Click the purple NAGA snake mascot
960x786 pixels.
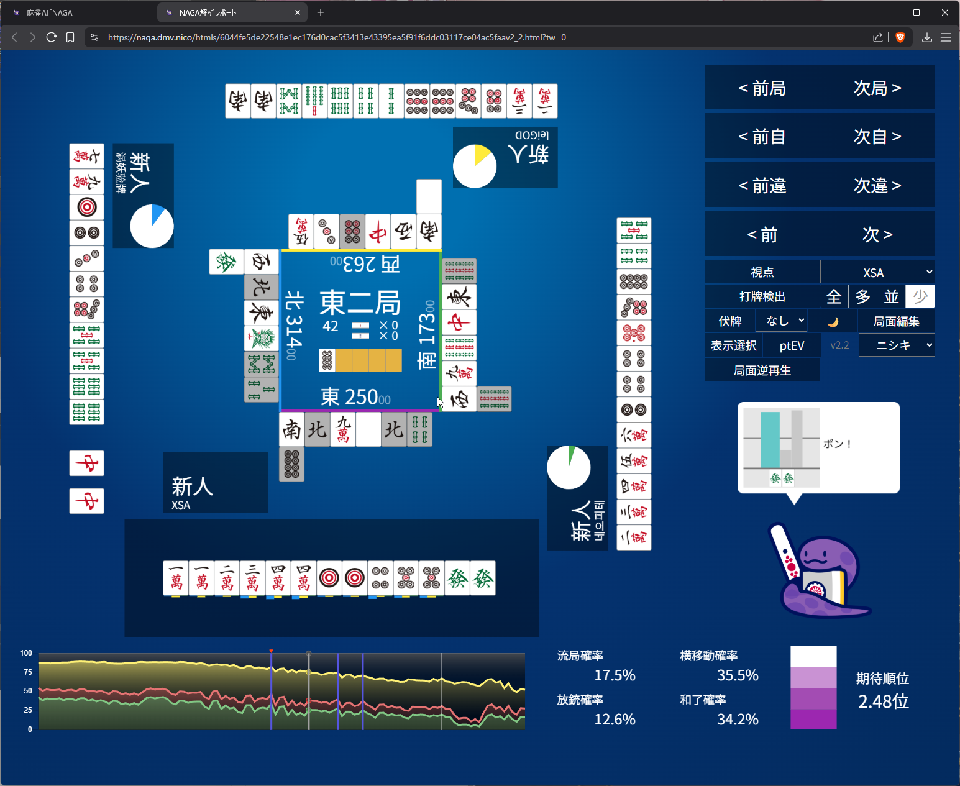coord(820,575)
